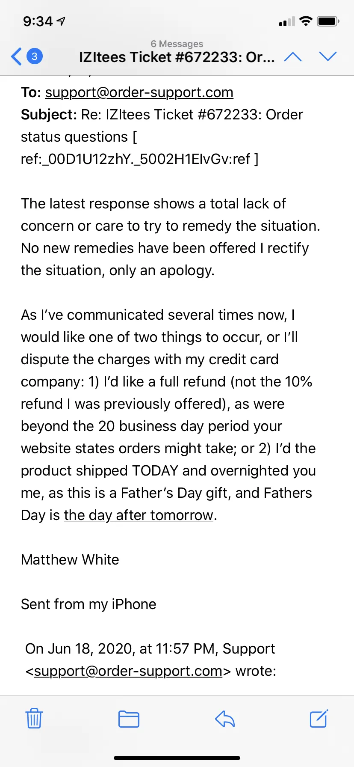The height and width of the screenshot is (767, 354).
Task: Compose a new message
Action: [x=319, y=718]
